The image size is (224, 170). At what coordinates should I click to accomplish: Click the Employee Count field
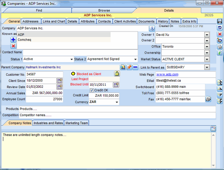click(x=44, y=99)
